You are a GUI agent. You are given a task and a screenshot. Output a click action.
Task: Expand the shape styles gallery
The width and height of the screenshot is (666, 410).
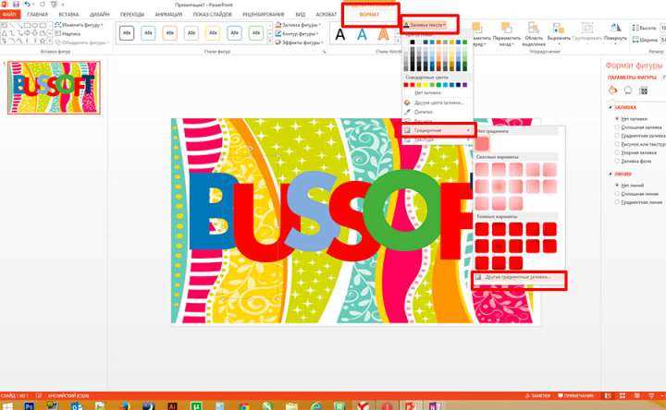(270, 42)
